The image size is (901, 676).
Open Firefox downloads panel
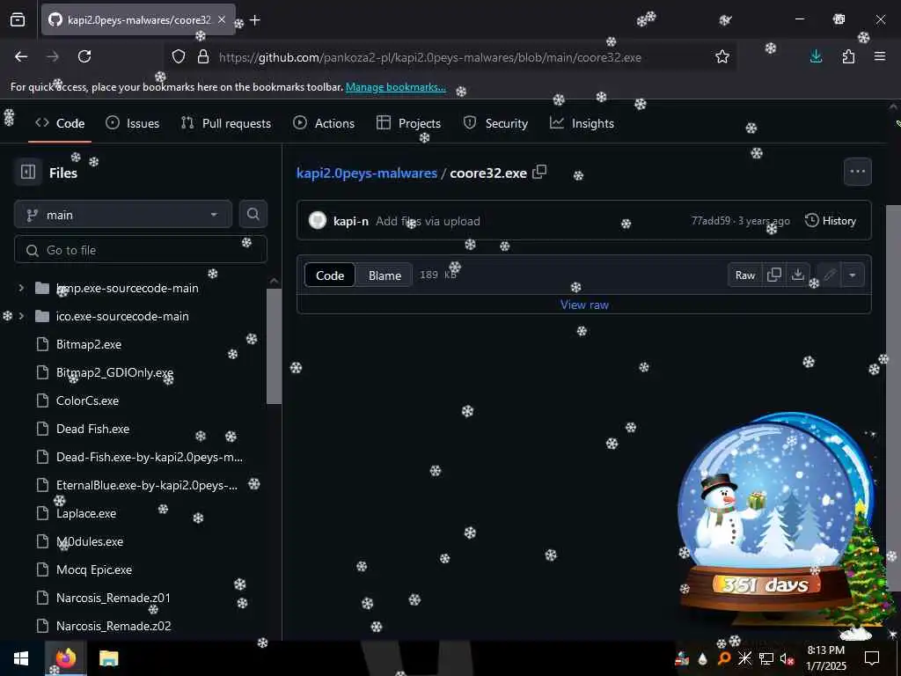coord(816,56)
